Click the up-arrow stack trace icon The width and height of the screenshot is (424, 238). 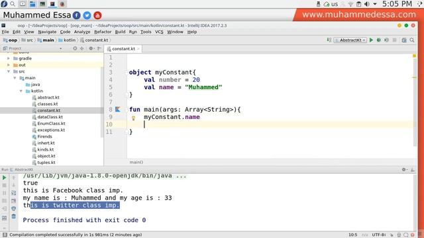click(x=13, y=178)
